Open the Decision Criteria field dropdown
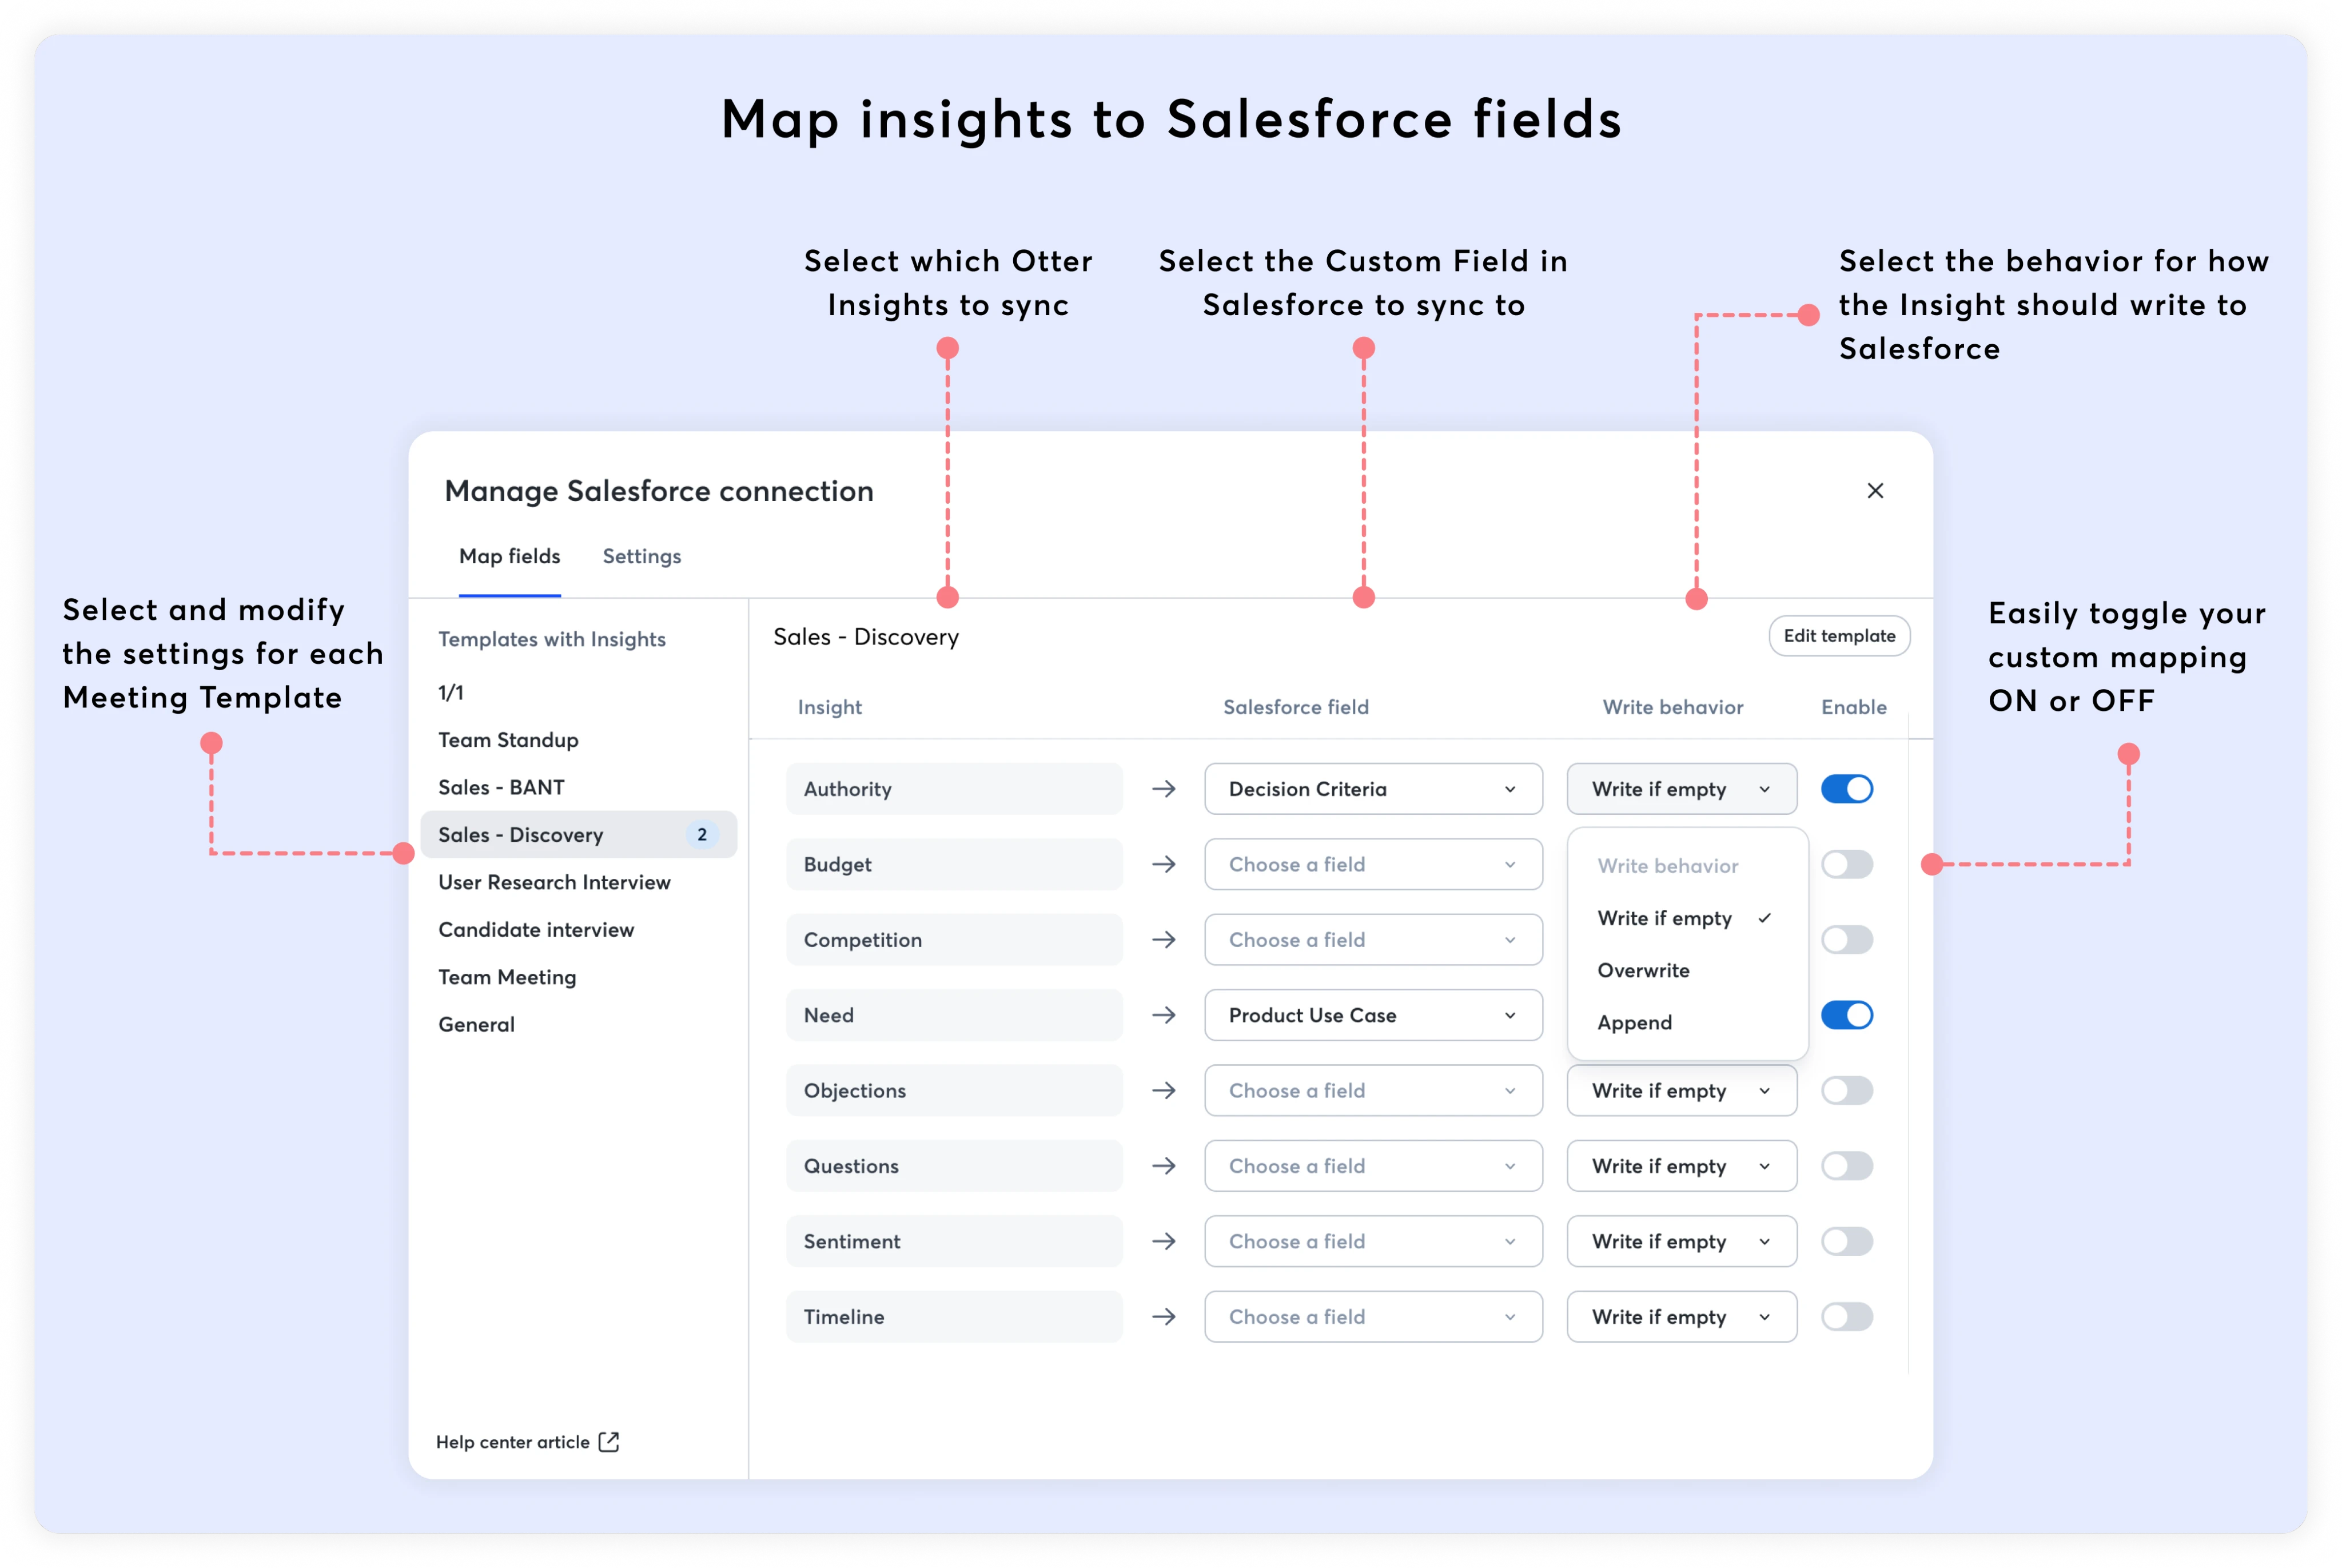The width and height of the screenshot is (2342, 1568). click(x=1372, y=788)
